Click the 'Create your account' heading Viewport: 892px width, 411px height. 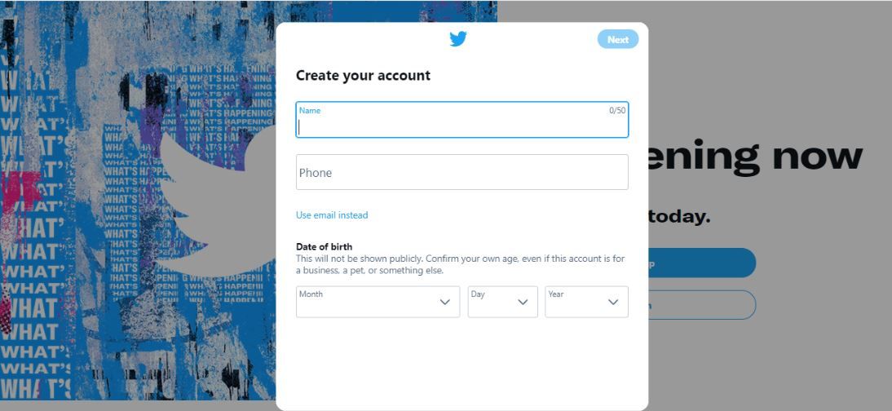click(363, 75)
